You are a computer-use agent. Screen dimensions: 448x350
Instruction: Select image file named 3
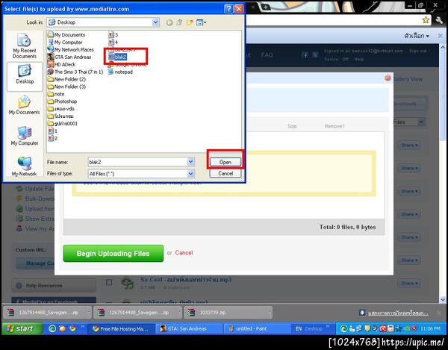[x=113, y=35]
